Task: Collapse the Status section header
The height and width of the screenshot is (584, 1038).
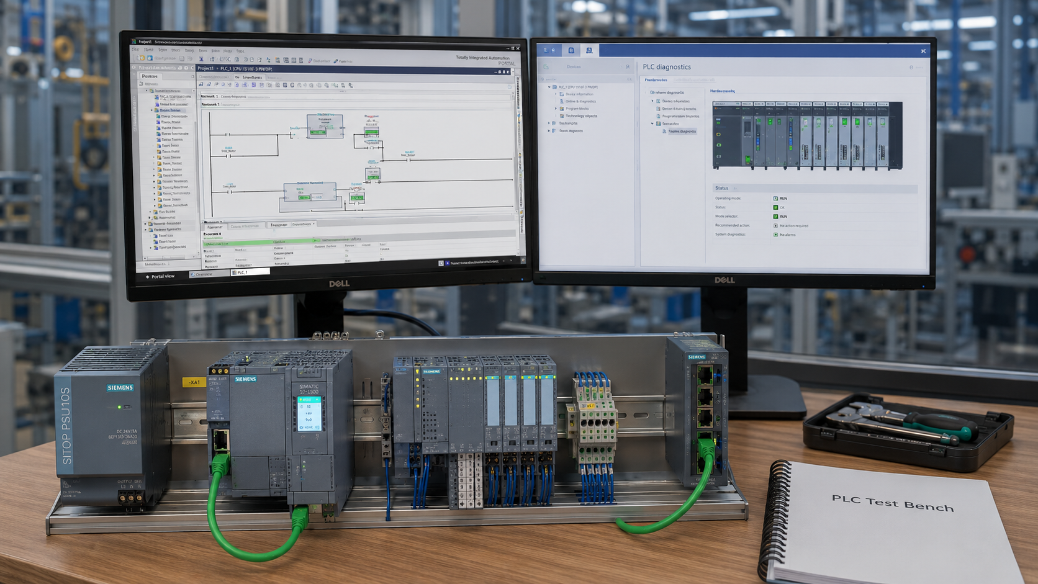Action: [815, 188]
